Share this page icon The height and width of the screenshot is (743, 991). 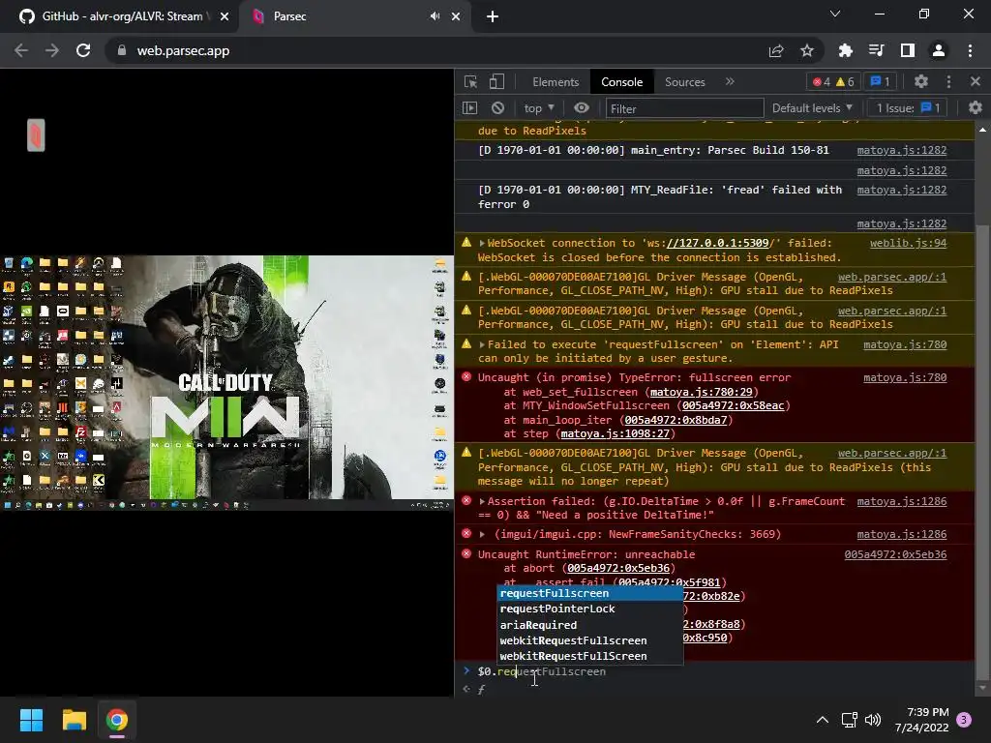tap(776, 50)
